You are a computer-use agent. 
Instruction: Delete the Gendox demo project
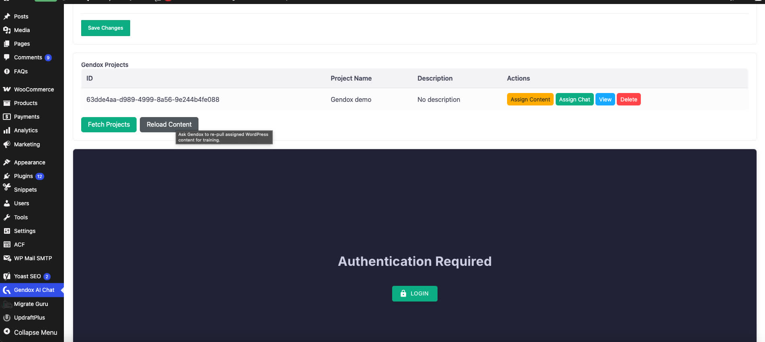click(629, 99)
